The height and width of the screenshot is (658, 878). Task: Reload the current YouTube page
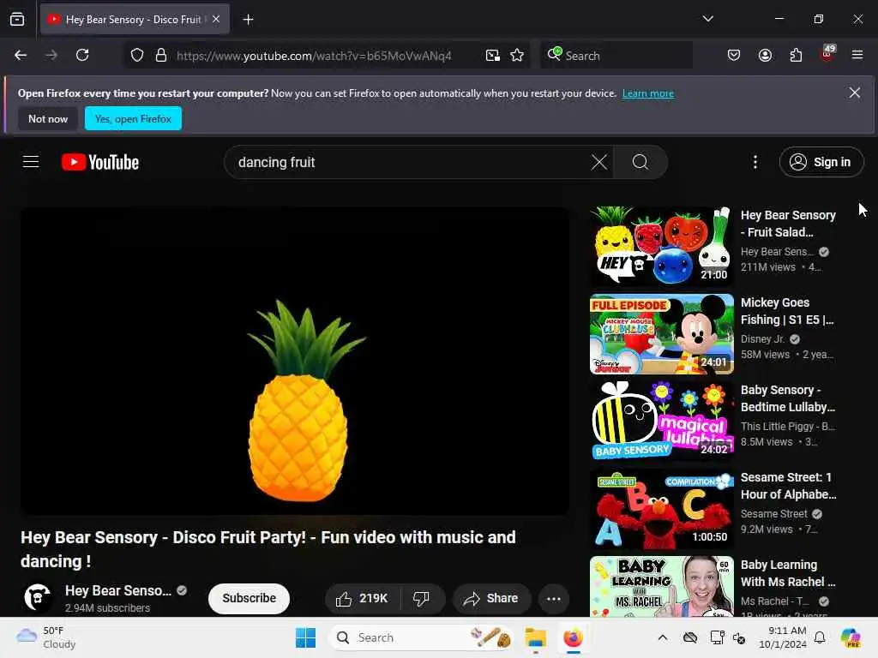pos(82,55)
